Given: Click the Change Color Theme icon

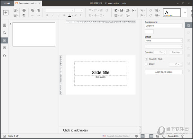Looking at the screenshot, I should (157, 10).
